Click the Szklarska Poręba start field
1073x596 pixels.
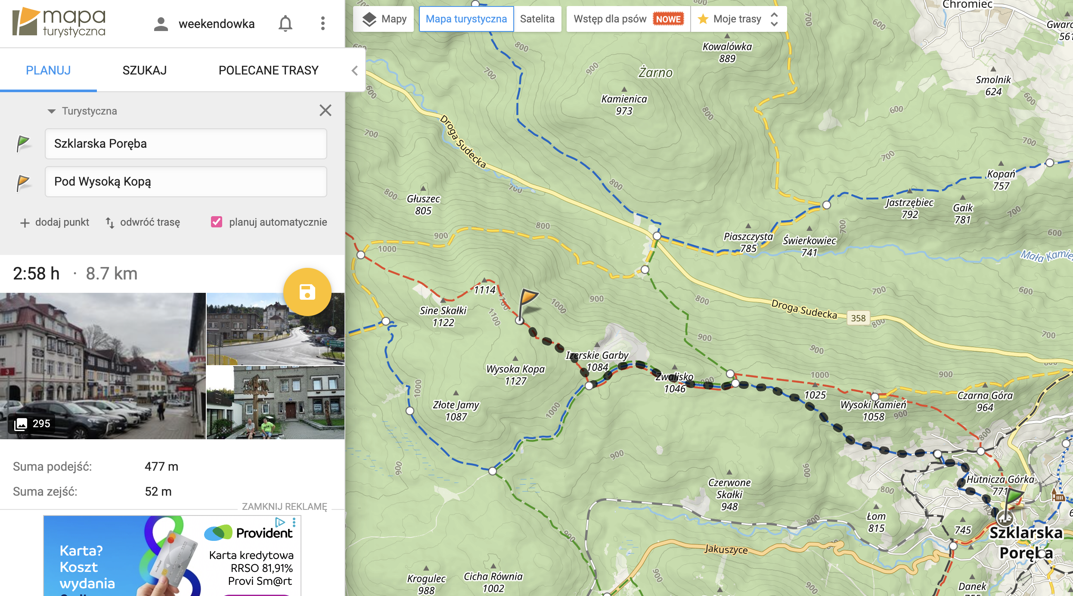(186, 144)
